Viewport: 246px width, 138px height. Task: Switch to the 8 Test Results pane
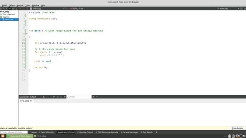click(x=147, y=132)
